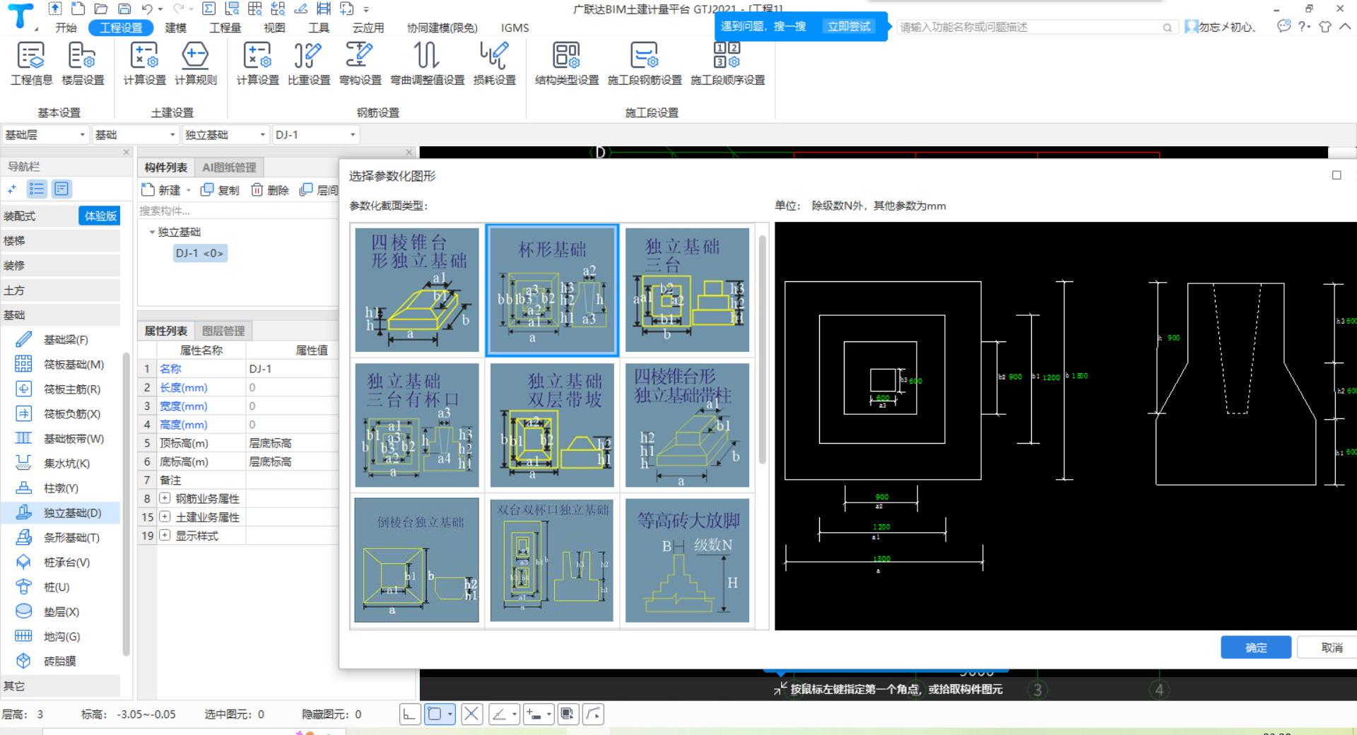Screen dimensions: 1357x735
Task: Click the 删除 delete toolbar button
Action: click(270, 190)
